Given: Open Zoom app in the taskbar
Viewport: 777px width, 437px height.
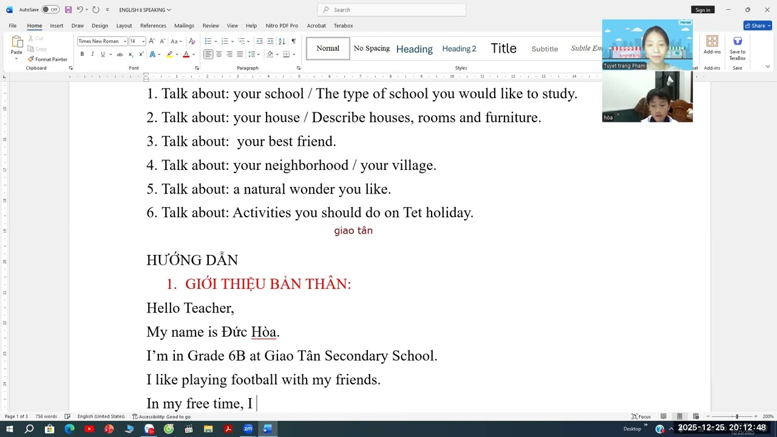Looking at the screenshot, I should click(x=248, y=429).
